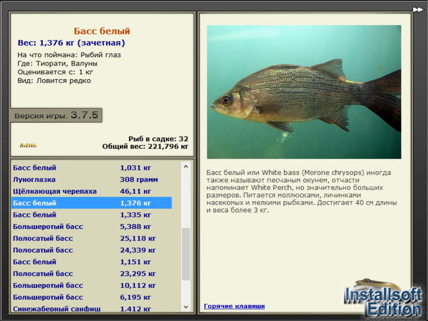Click the scroll up arrow of fish list
The height and width of the screenshot is (321, 428).
point(186,166)
